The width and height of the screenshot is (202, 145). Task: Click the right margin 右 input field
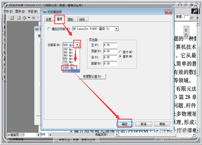pos(110,57)
